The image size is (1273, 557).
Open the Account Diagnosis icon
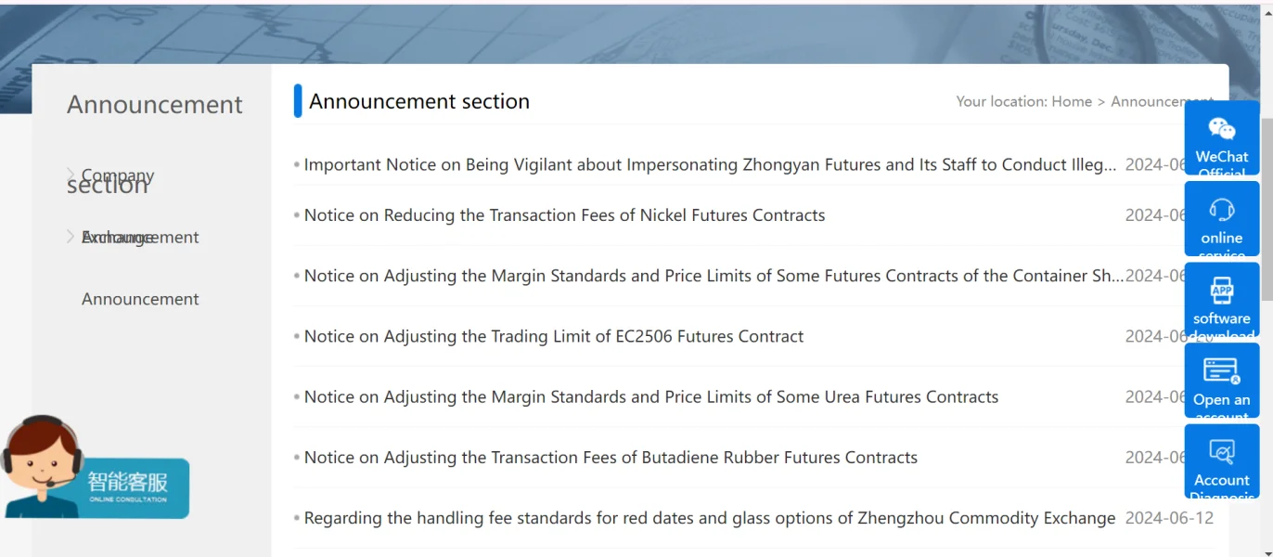(1221, 452)
